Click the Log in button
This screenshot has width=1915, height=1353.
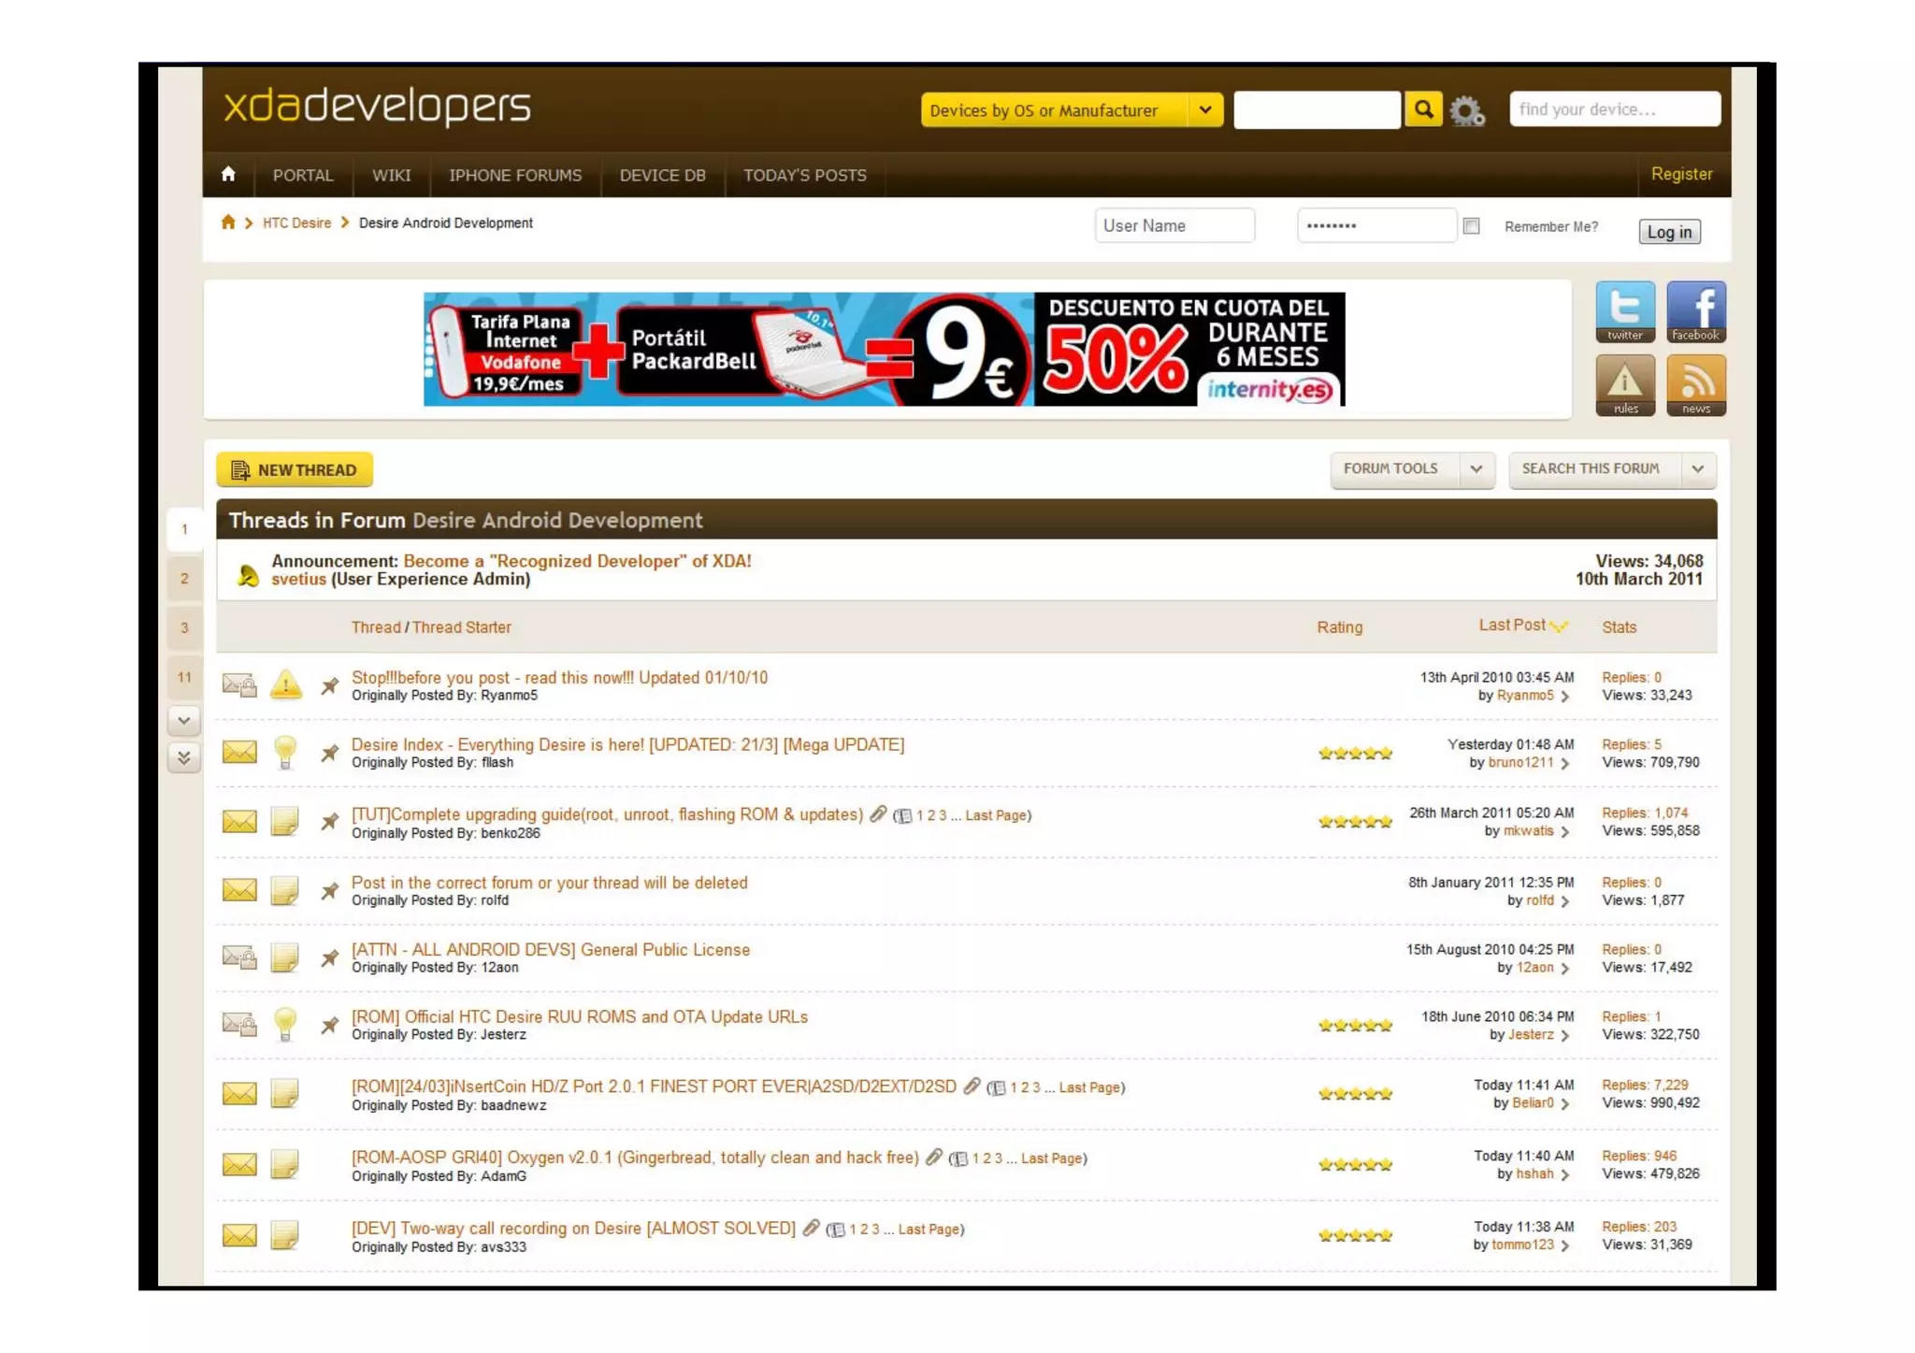click(1669, 232)
